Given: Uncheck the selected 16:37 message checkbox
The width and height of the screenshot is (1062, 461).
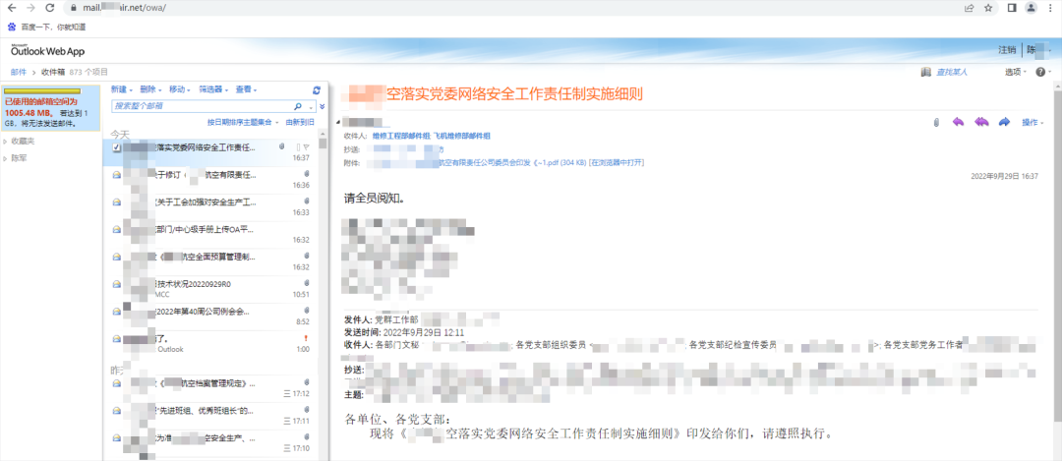Looking at the screenshot, I should point(117,147).
